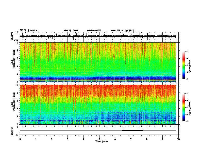The width and height of the screenshot is (201, 156).
Task: Click the ch.1 colorbar log(PSD) label
Action: tap(190, 67)
